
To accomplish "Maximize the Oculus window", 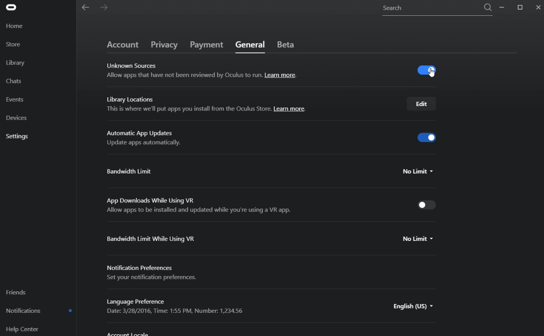I will (x=520, y=7).
